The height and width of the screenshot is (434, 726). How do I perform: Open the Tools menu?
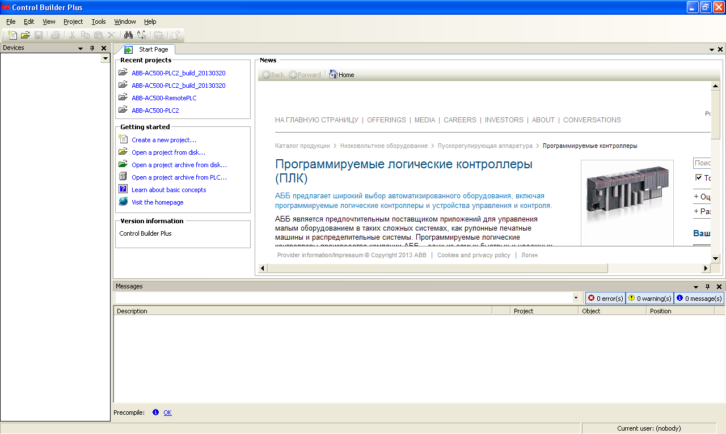[x=99, y=22]
